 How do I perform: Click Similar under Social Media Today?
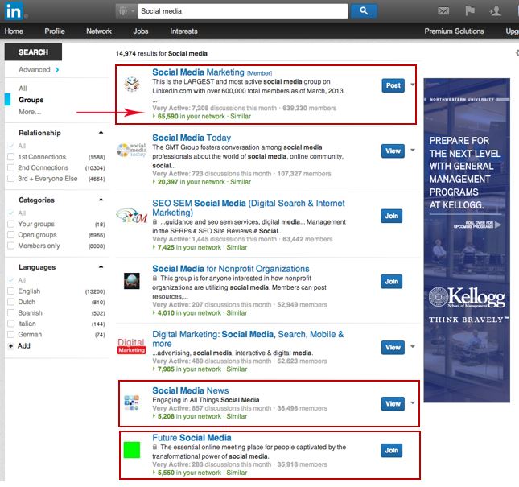click(241, 182)
